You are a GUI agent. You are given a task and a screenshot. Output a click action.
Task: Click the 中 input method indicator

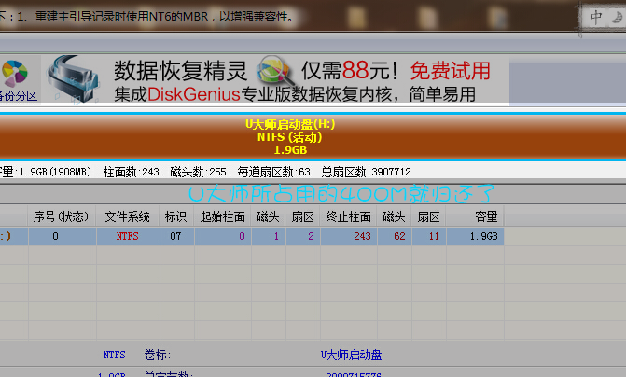tap(596, 17)
